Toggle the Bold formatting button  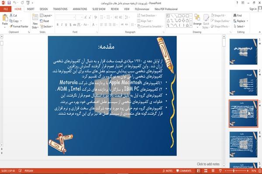pos(57,24)
